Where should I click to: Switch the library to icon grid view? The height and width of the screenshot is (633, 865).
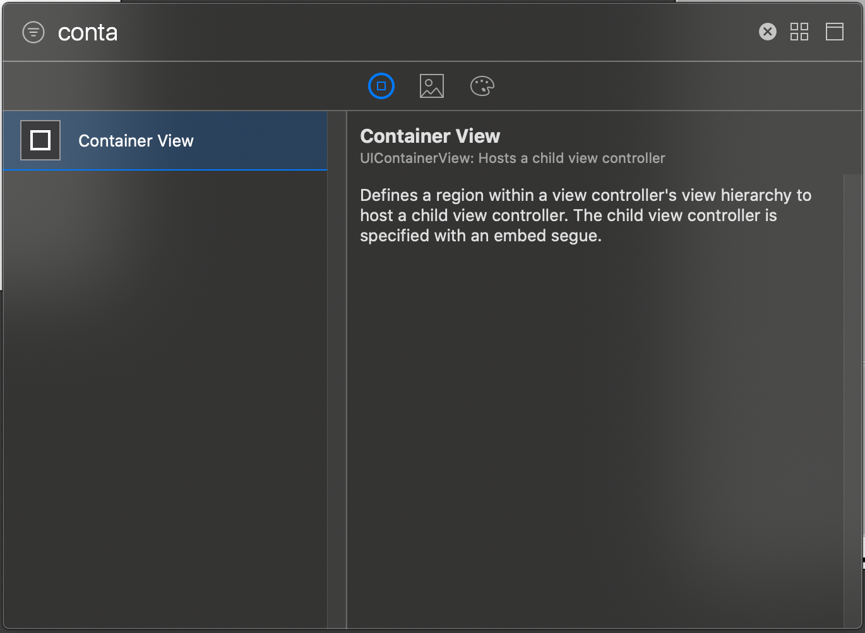pos(799,32)
